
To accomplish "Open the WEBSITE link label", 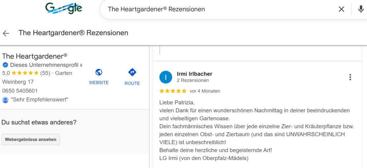I will click(99, 83).
